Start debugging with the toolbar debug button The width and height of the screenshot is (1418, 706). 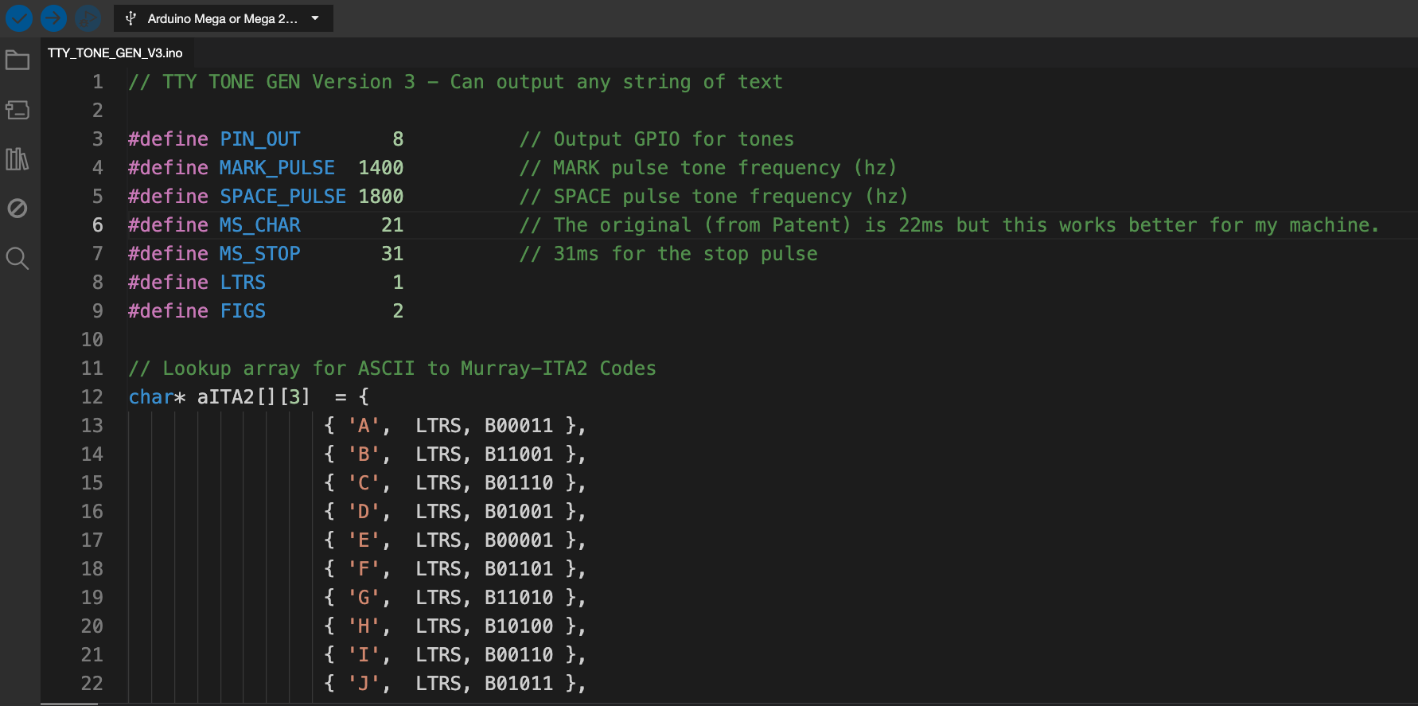88,18
